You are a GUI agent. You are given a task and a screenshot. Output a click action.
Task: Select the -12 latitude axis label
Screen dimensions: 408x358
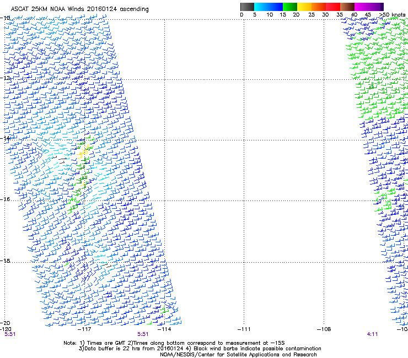pyautogui.click(x=5, y=78)
